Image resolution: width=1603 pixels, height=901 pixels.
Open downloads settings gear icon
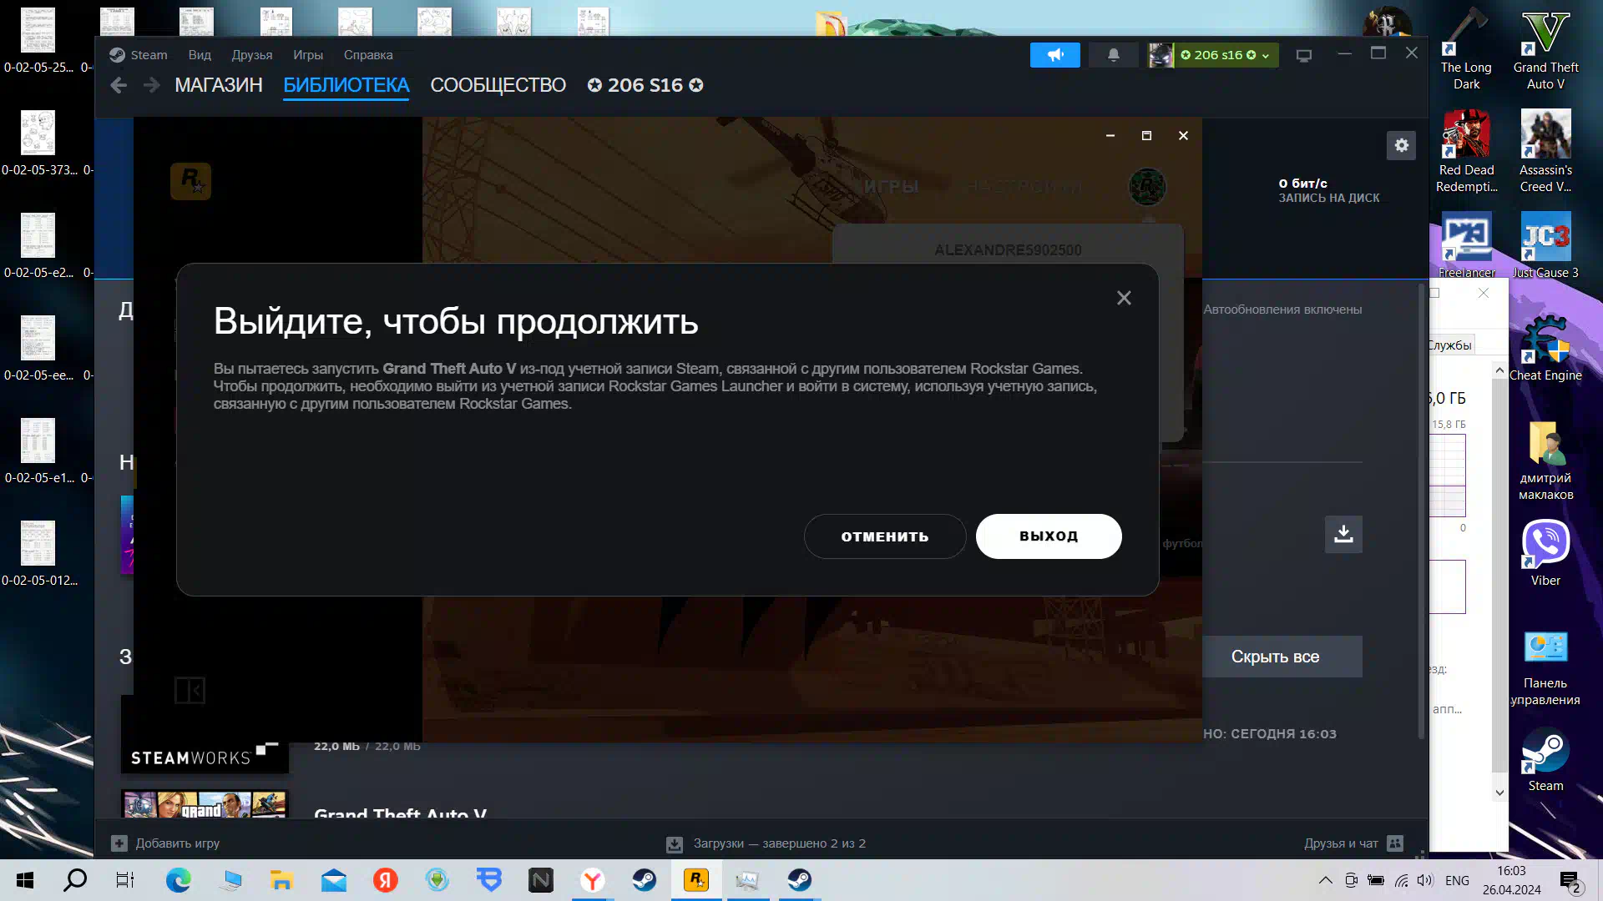(1401, 145)
